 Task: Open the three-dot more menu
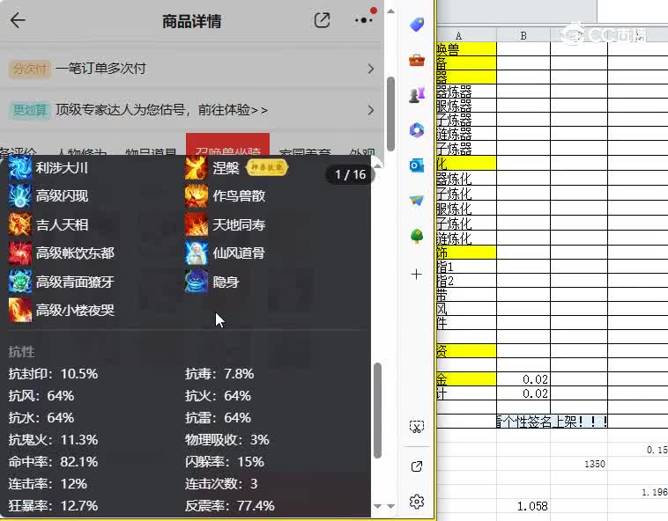pos(363,20)
